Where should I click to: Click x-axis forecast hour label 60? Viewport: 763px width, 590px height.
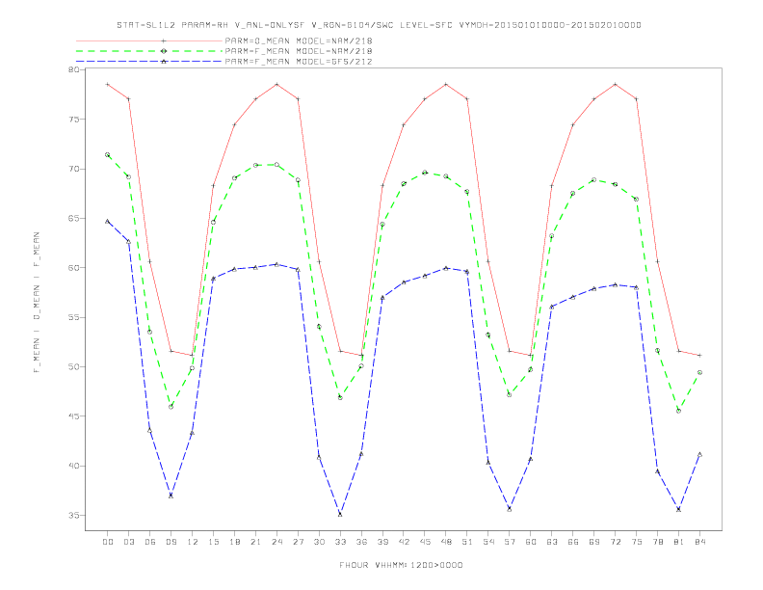[531, 542]
